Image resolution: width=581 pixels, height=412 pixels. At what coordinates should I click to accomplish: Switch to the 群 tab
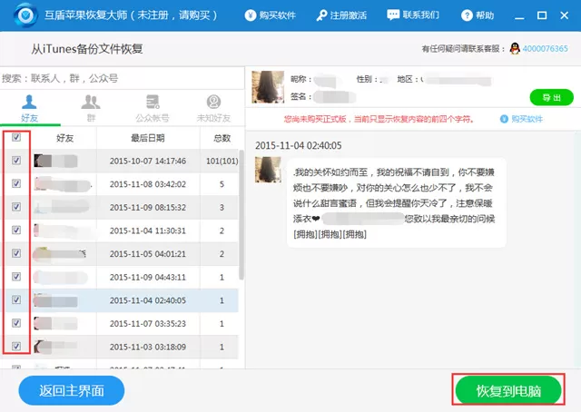91,109
